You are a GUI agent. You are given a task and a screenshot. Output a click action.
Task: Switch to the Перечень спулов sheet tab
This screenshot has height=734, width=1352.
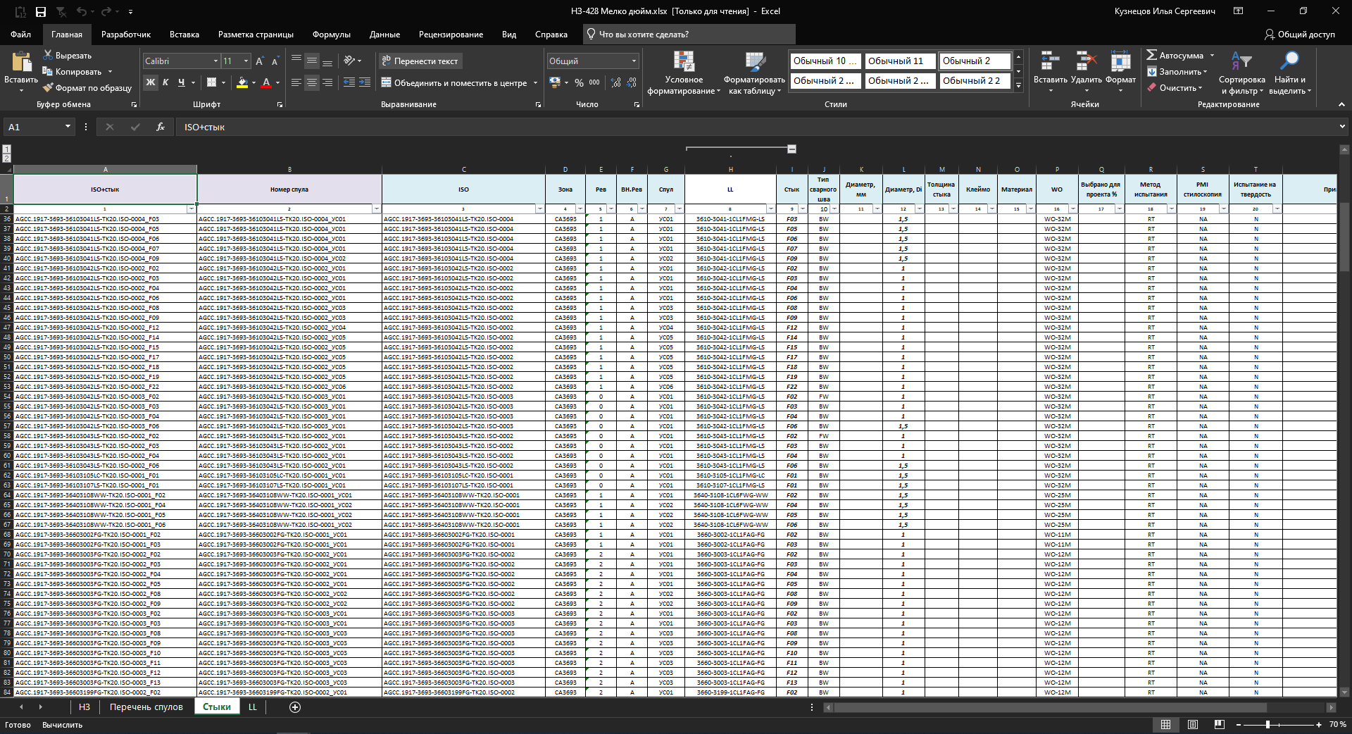[x=146, y=707]
